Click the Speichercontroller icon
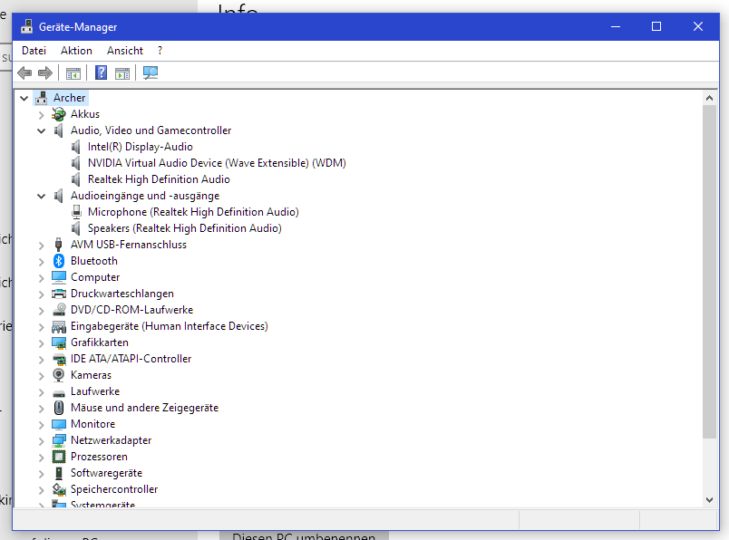This screenshot has height=540, width=729. (59, 489)
